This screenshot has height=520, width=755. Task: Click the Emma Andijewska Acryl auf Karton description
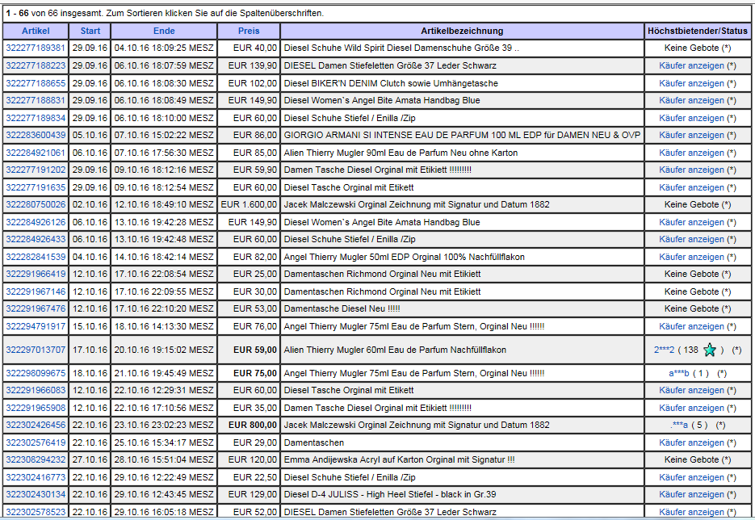coord(399,459)
